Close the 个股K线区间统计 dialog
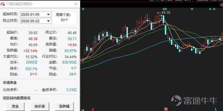 pyautogui.click(x=76, y=4)
